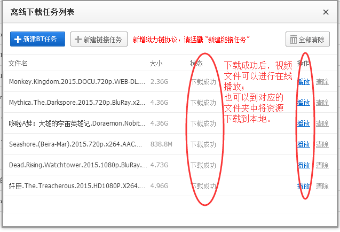The height and width of the screenshot is (232, 340).
Task: Click the 838.8M size value
Action: tap(161, 144)
